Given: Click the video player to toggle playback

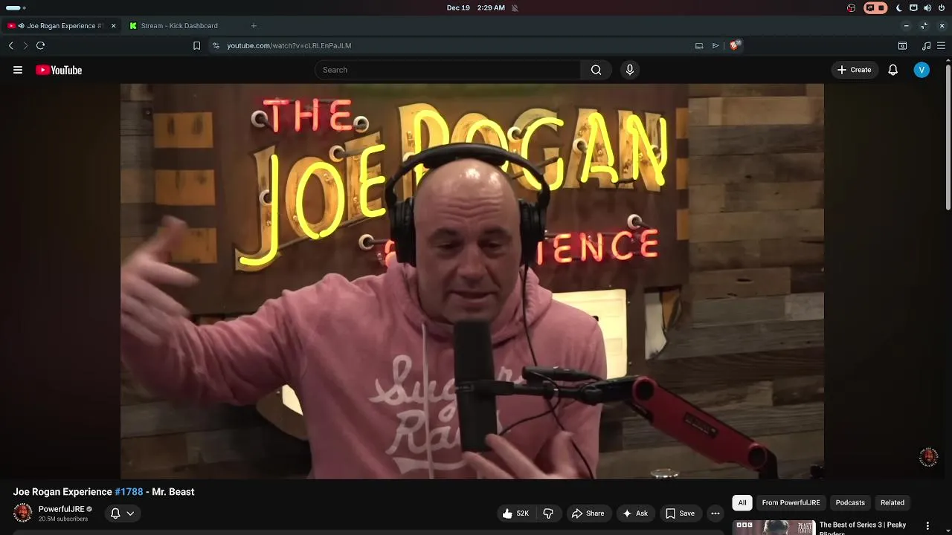Looking at the screenshot, I should [x=472, y=281].
